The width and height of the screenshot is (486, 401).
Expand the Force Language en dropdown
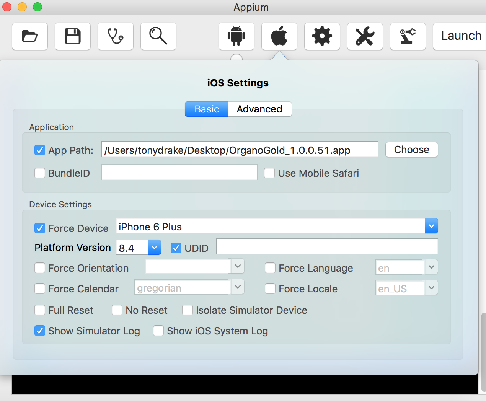click(431, 267)
